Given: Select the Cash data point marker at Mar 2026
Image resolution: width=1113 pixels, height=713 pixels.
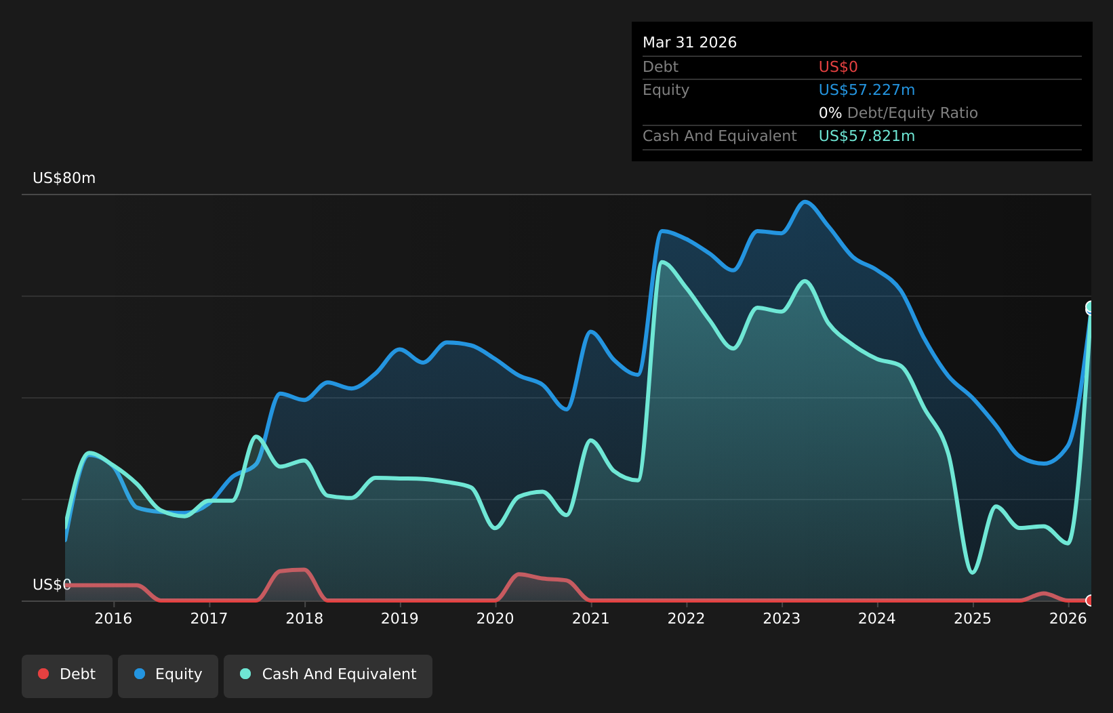Looking at the screenshot, I should pos(1091,308).
